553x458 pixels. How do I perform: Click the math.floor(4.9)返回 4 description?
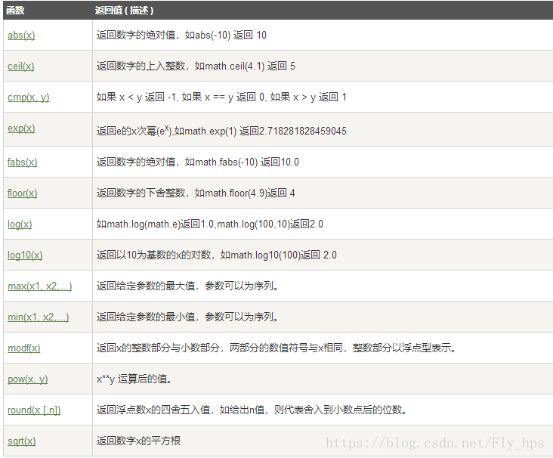pyautogui.click(x=196, y=193)
